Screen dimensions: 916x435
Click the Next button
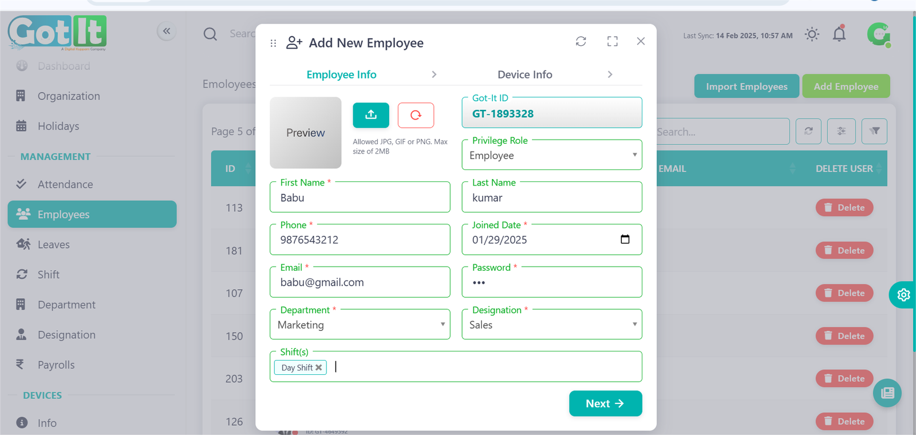point(605,404)
